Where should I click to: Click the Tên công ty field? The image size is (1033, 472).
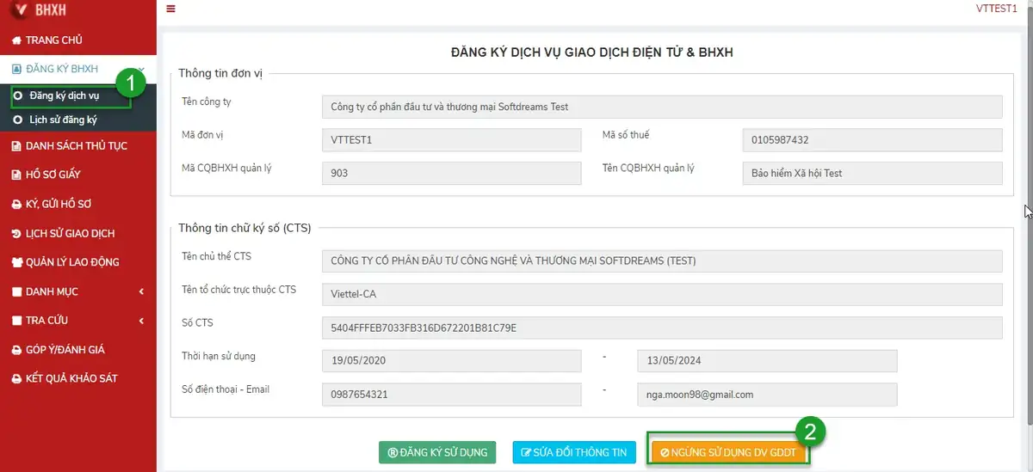coord(662,107)
